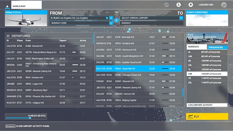233x131 pixels.
Task: Select map airport marker near top center
Action: point(130,29)
